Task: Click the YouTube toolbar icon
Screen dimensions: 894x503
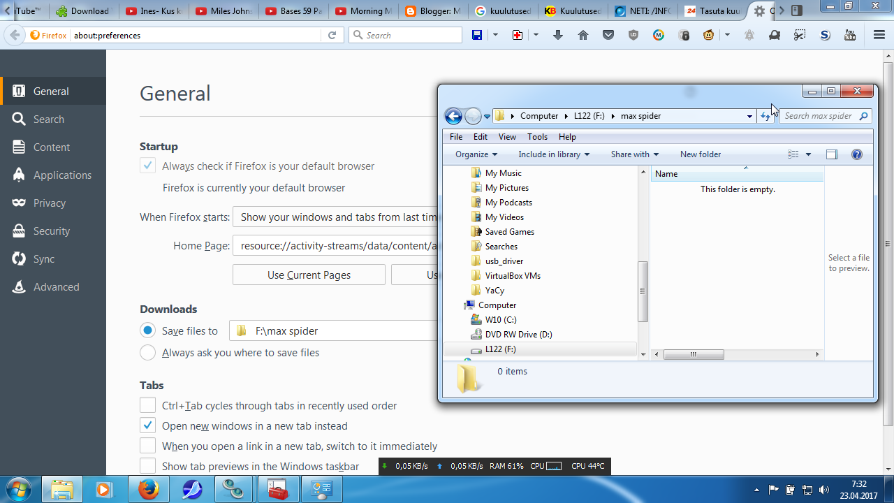Action: (850, 35)
